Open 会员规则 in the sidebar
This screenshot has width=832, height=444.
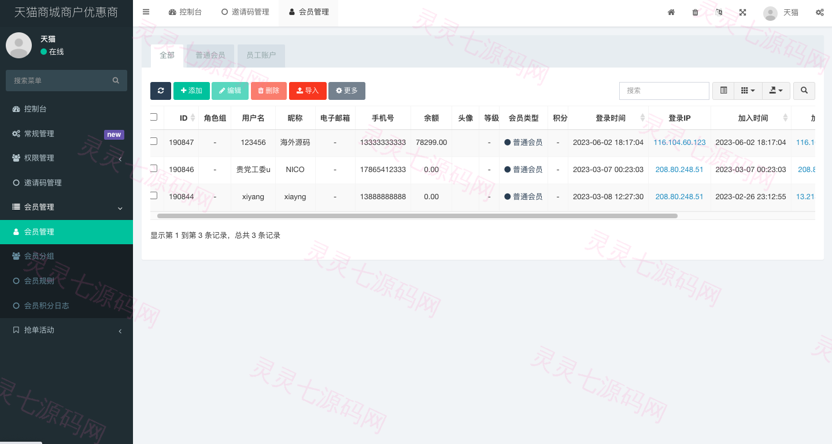66,281
